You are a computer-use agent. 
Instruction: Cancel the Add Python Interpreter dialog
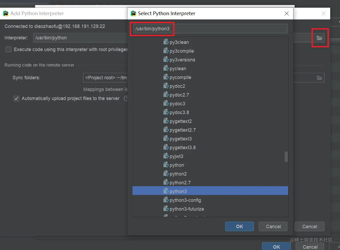pos(309,226)
